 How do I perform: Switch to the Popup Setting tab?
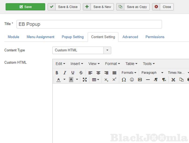click(x=73, y=37)
